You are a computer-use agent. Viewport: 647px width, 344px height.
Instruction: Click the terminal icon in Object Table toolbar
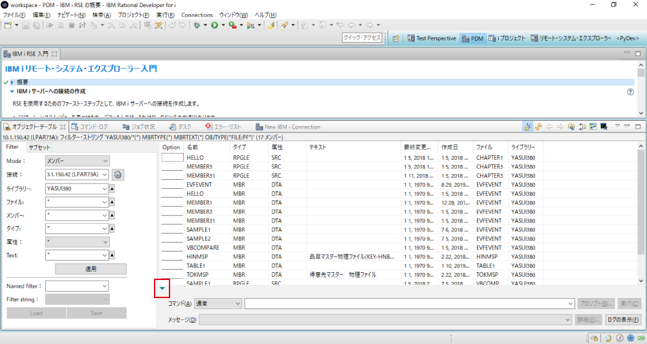pyautogui.click(x=604, y=127)
